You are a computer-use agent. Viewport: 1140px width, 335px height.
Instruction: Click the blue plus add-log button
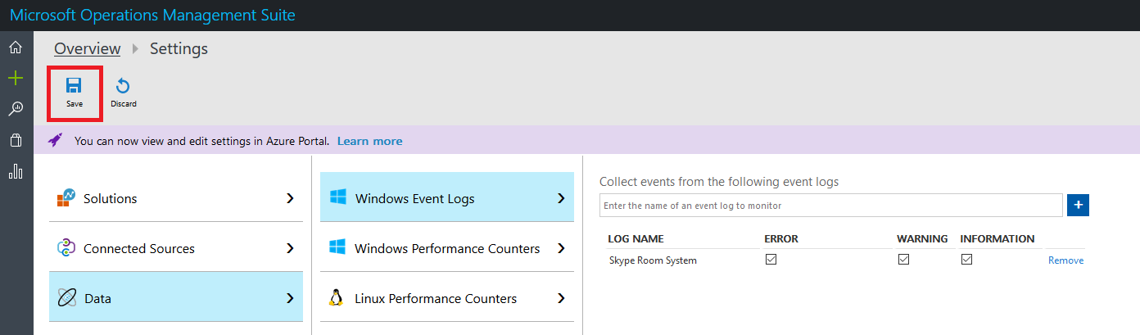(x=1078, y=205)
